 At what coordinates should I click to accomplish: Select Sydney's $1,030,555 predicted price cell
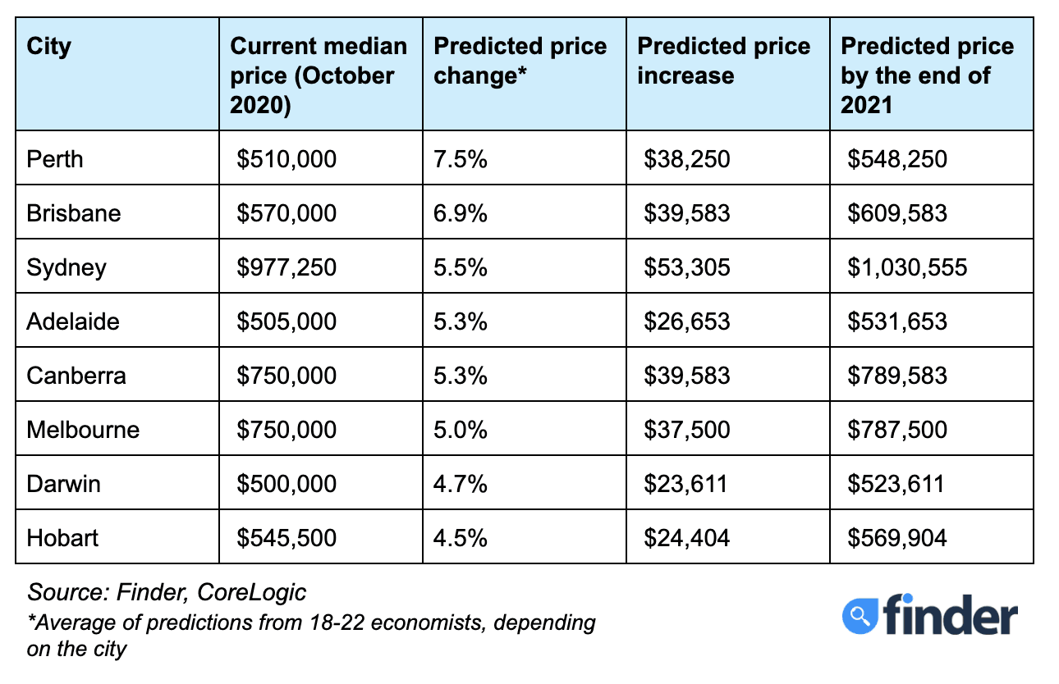coord(907,267)
